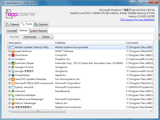Click the Realtek speaker icon
Screen dimensions: 160x120
tap(13, 107)
